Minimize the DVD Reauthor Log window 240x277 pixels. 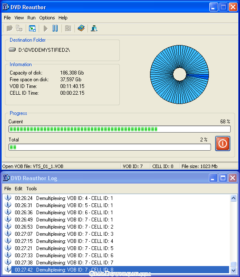(213, 178)
